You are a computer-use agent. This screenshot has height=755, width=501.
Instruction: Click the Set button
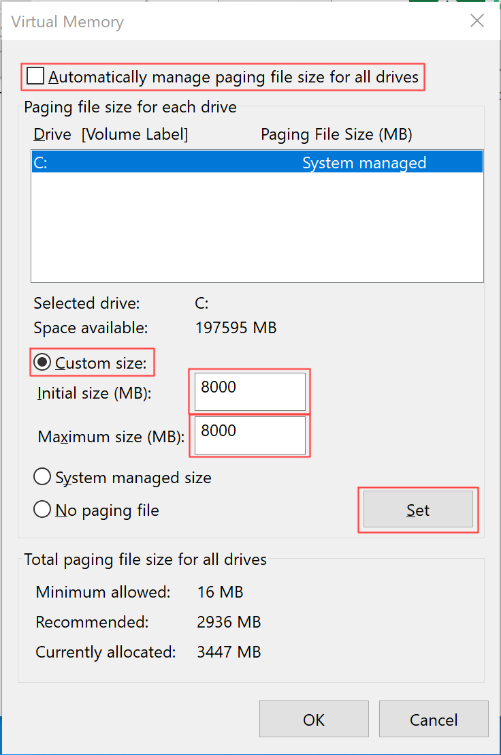(x=418, y=510)
